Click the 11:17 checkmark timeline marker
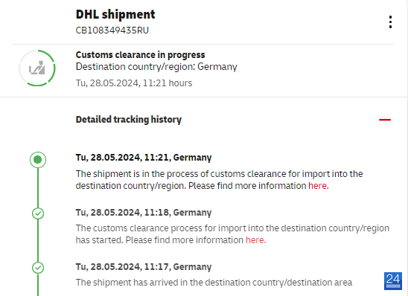Screen dimensions: 408x296 [x=38, y=268]
